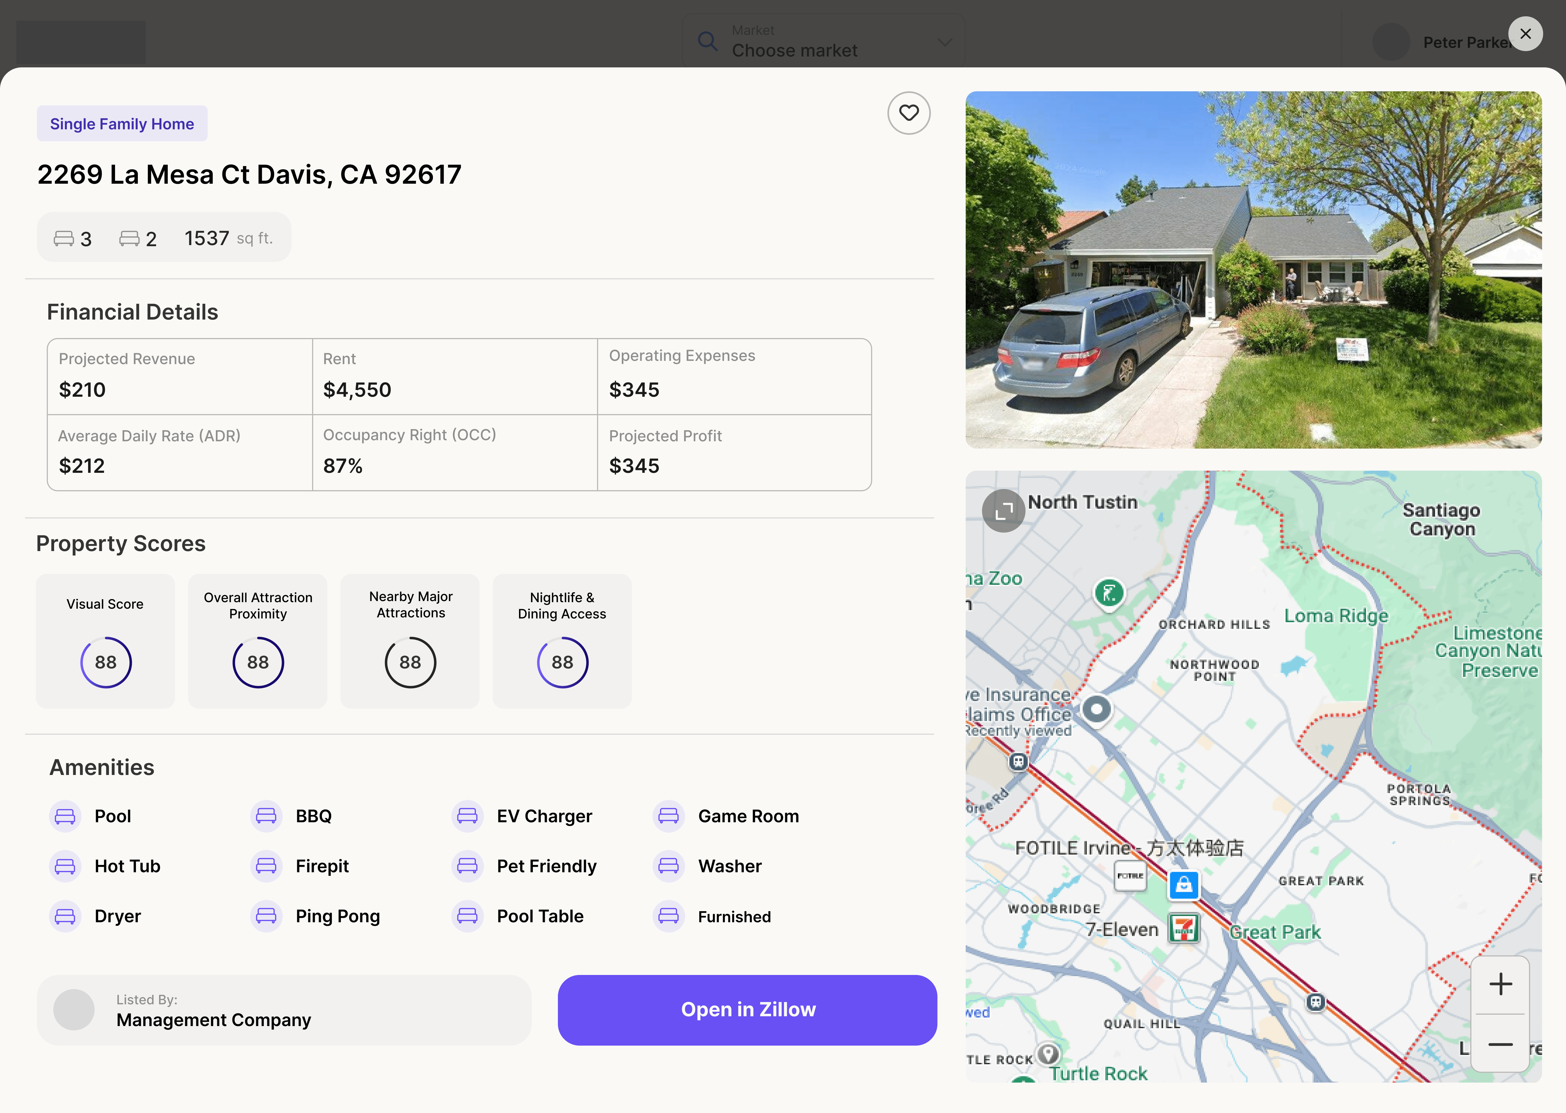
Task: Click the property address heading
Action: [x=250, y=174]
